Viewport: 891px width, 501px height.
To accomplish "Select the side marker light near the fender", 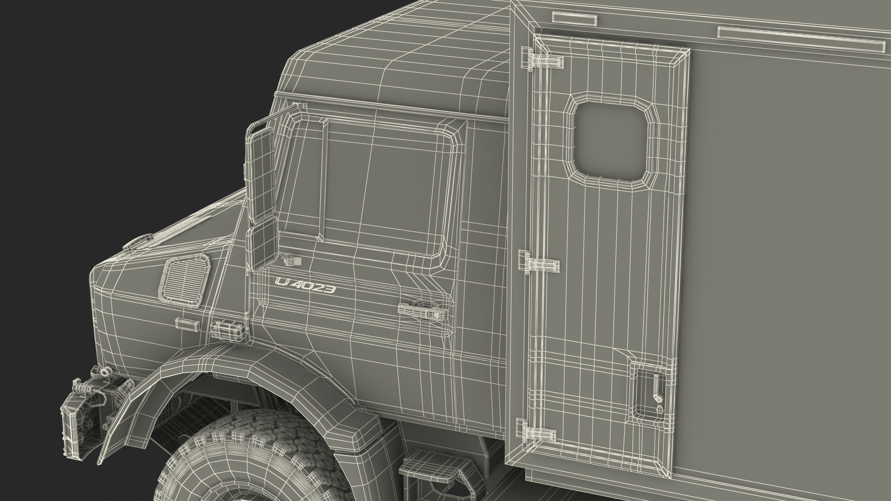I will point(228,330).
